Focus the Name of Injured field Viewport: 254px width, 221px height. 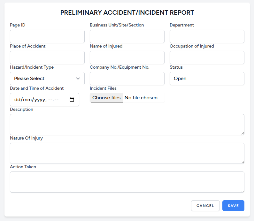127,57
